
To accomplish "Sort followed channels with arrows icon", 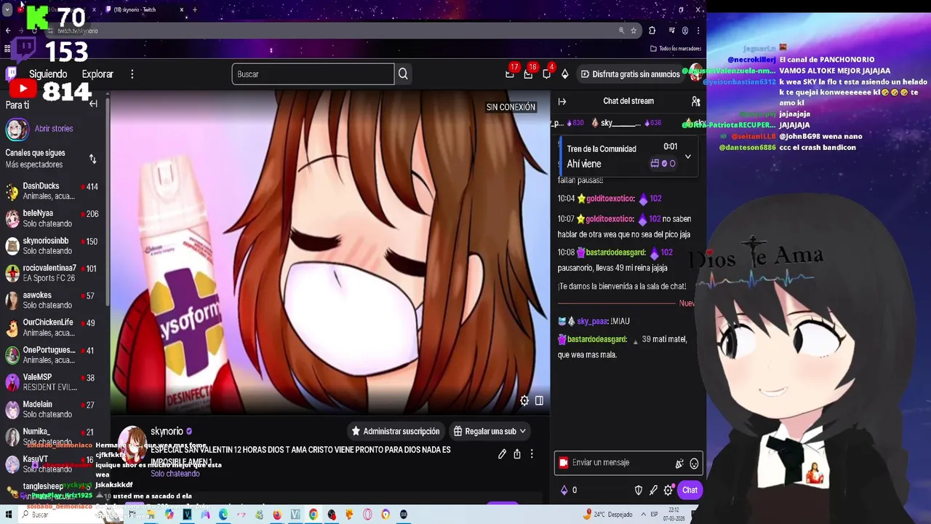I will 92,159.
